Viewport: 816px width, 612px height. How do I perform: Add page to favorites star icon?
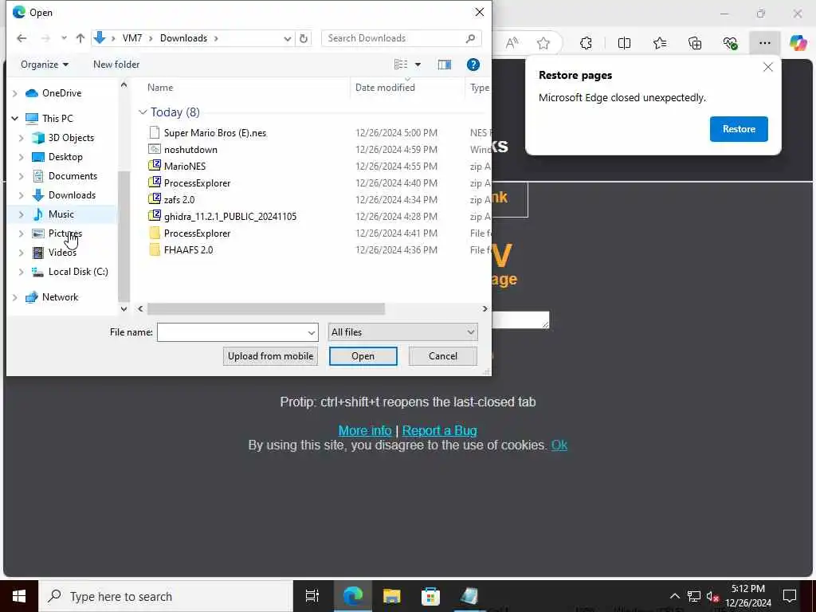[543, 43]
